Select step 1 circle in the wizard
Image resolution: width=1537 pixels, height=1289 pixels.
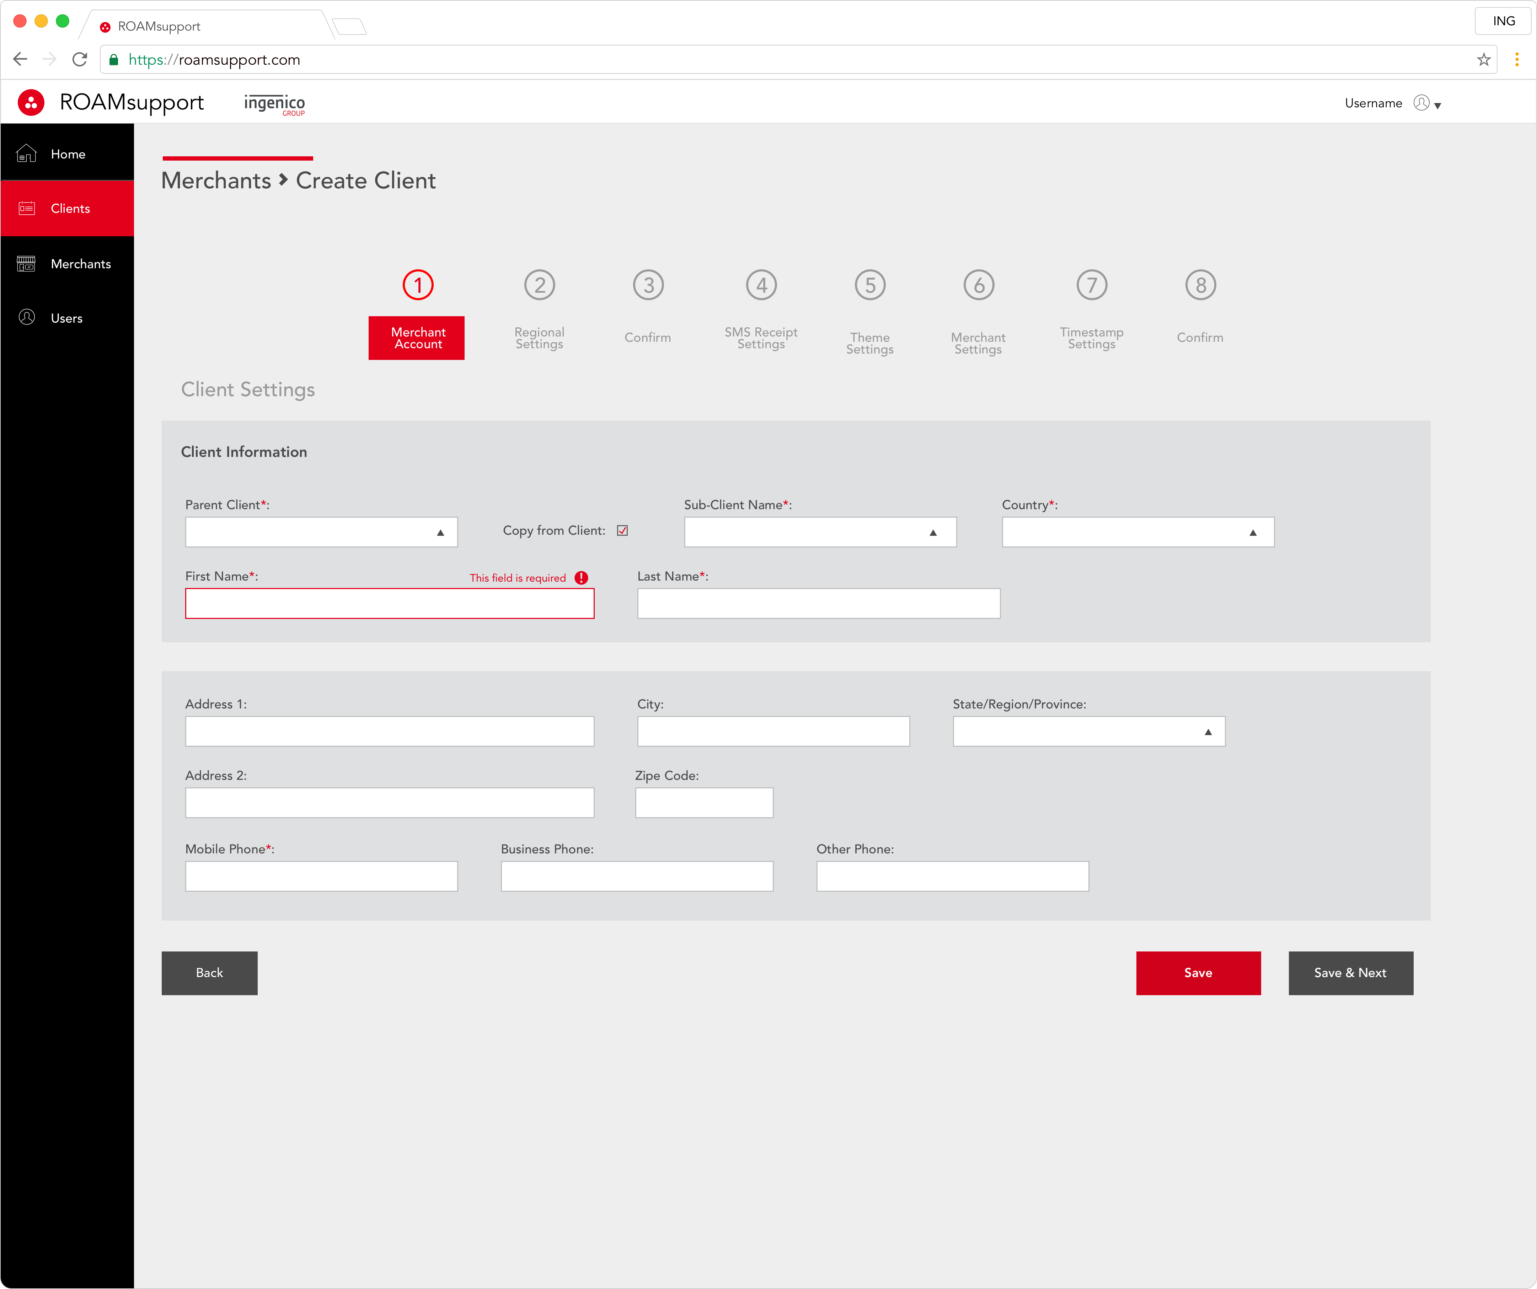418,285
